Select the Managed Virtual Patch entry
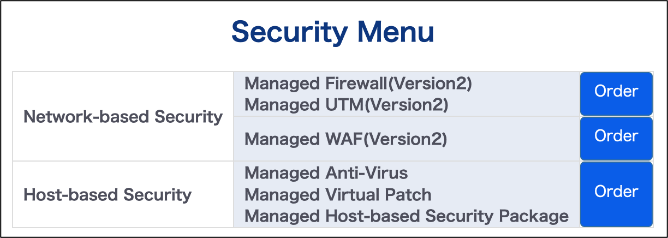Viewport: 668px width, 238px height. click(338, 194)
